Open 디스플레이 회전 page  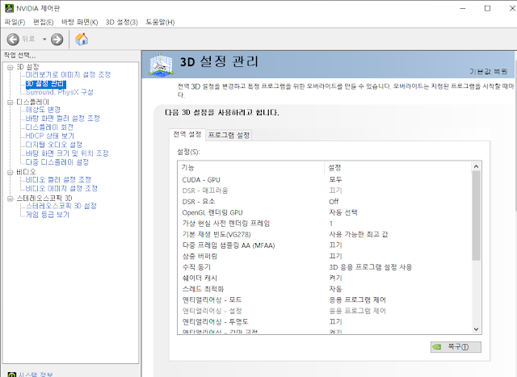[49, 128]
